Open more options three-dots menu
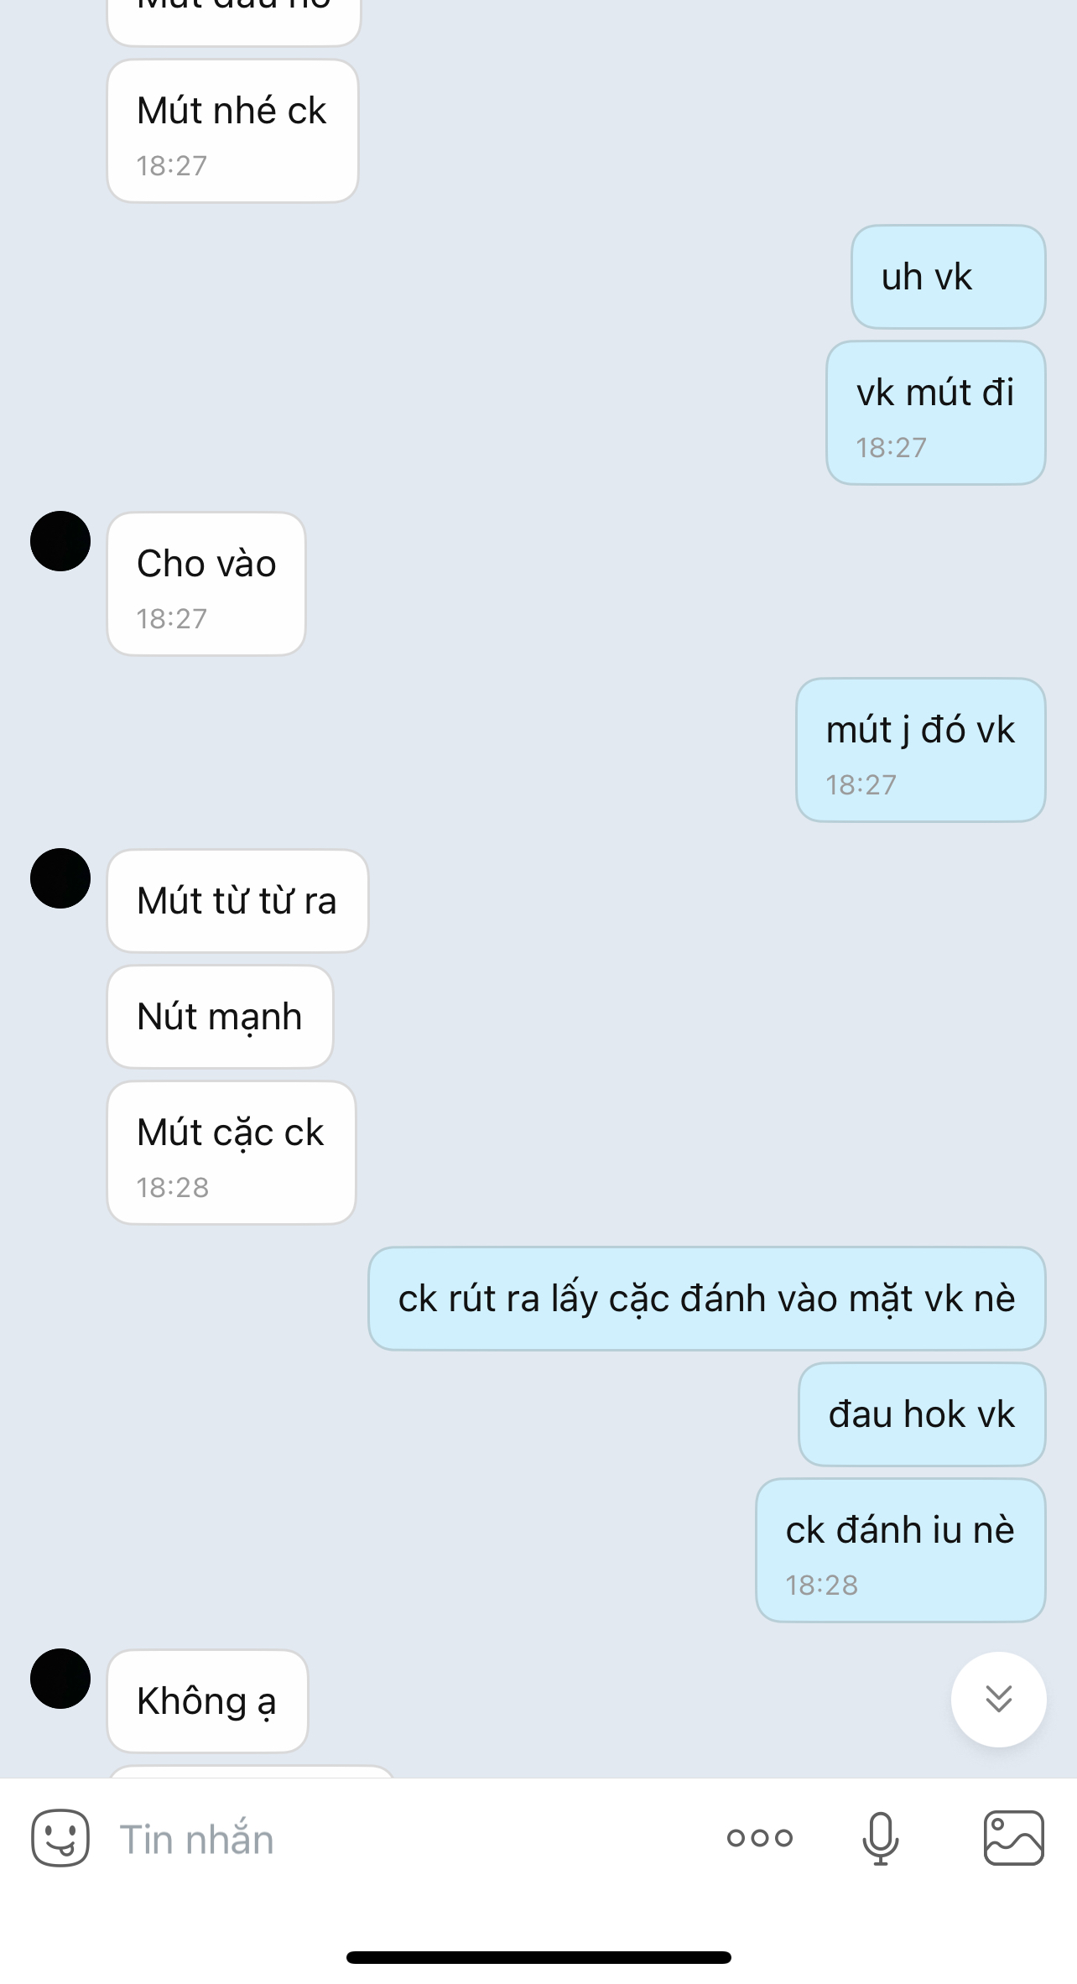The height and width of the screenshot is (1984, 1077). (760, 1838)
